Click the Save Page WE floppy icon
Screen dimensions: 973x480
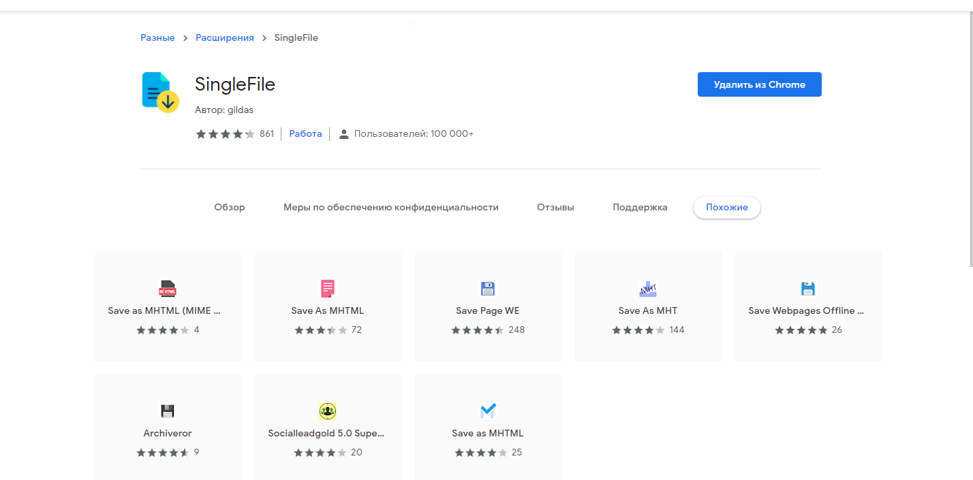488,289
